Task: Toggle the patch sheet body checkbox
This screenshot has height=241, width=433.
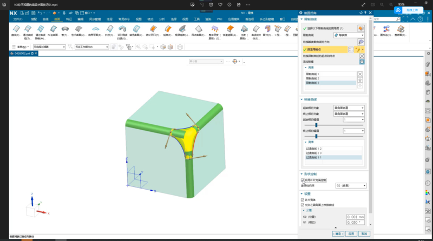Action: 303,200
